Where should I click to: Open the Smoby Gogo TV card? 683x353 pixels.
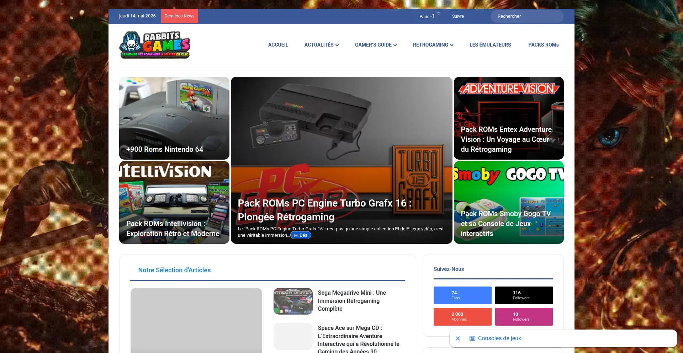coord(509,202)
